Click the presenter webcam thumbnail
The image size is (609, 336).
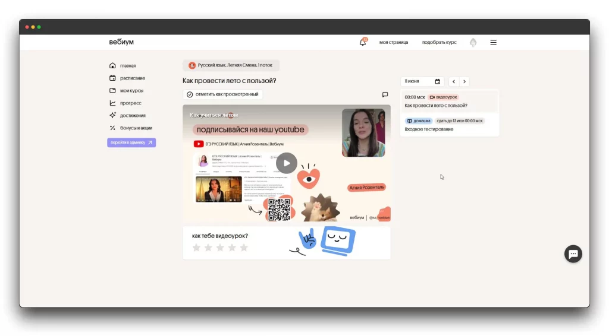(x=363, y=132)
